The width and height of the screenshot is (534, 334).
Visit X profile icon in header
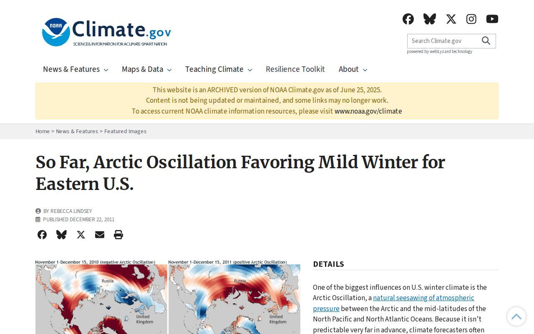(451, 19)
